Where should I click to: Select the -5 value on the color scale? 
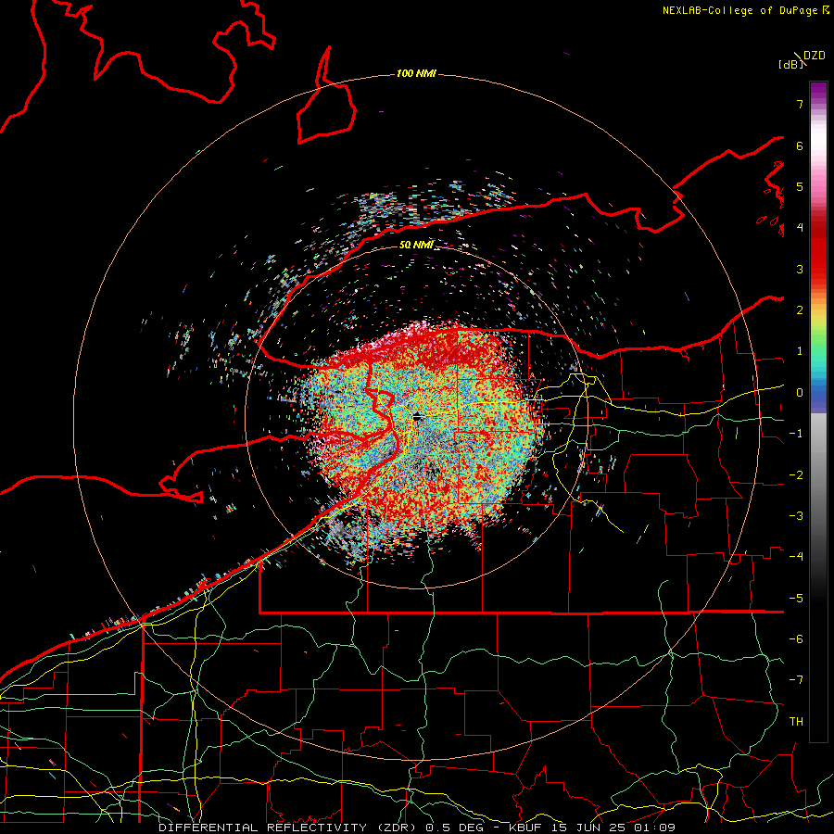796,599
